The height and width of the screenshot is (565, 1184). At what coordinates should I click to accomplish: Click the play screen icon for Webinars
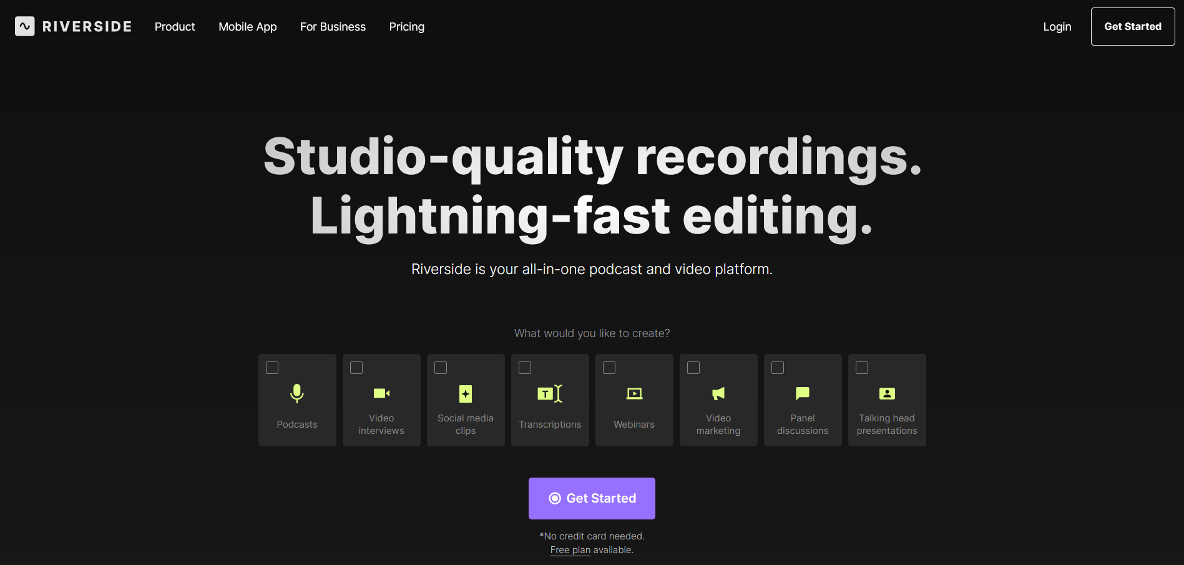(x=634, y=393)
